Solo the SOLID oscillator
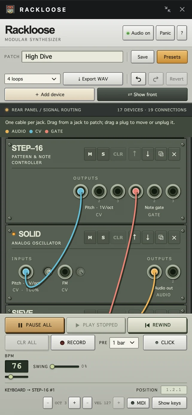Viewport: 192px width, 415px height. point(103,238)
